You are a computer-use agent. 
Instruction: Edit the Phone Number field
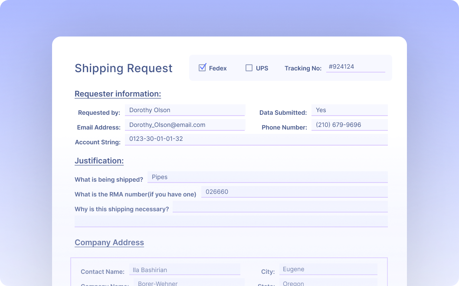[x=349, y=125]
